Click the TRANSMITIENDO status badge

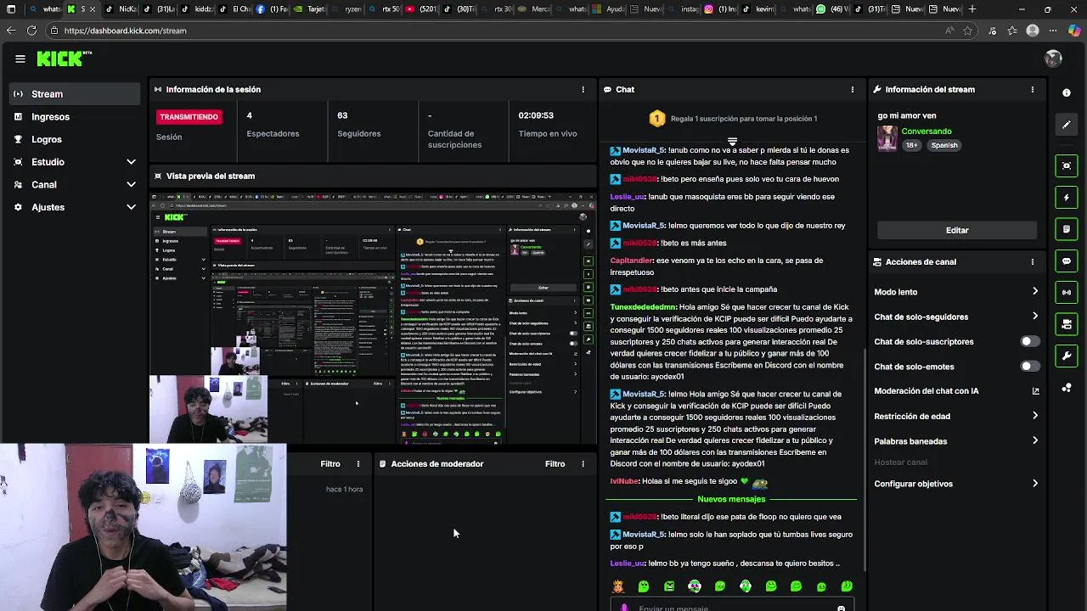[189, 116]
